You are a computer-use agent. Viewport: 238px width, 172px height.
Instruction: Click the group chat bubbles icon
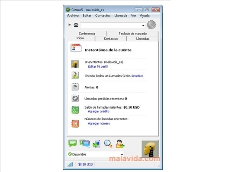click(x=84, y=144)
